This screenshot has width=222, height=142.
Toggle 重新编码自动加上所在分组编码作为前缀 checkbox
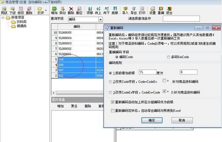113,102
